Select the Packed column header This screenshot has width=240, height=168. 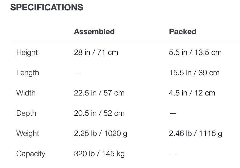[x=182, y=32]
